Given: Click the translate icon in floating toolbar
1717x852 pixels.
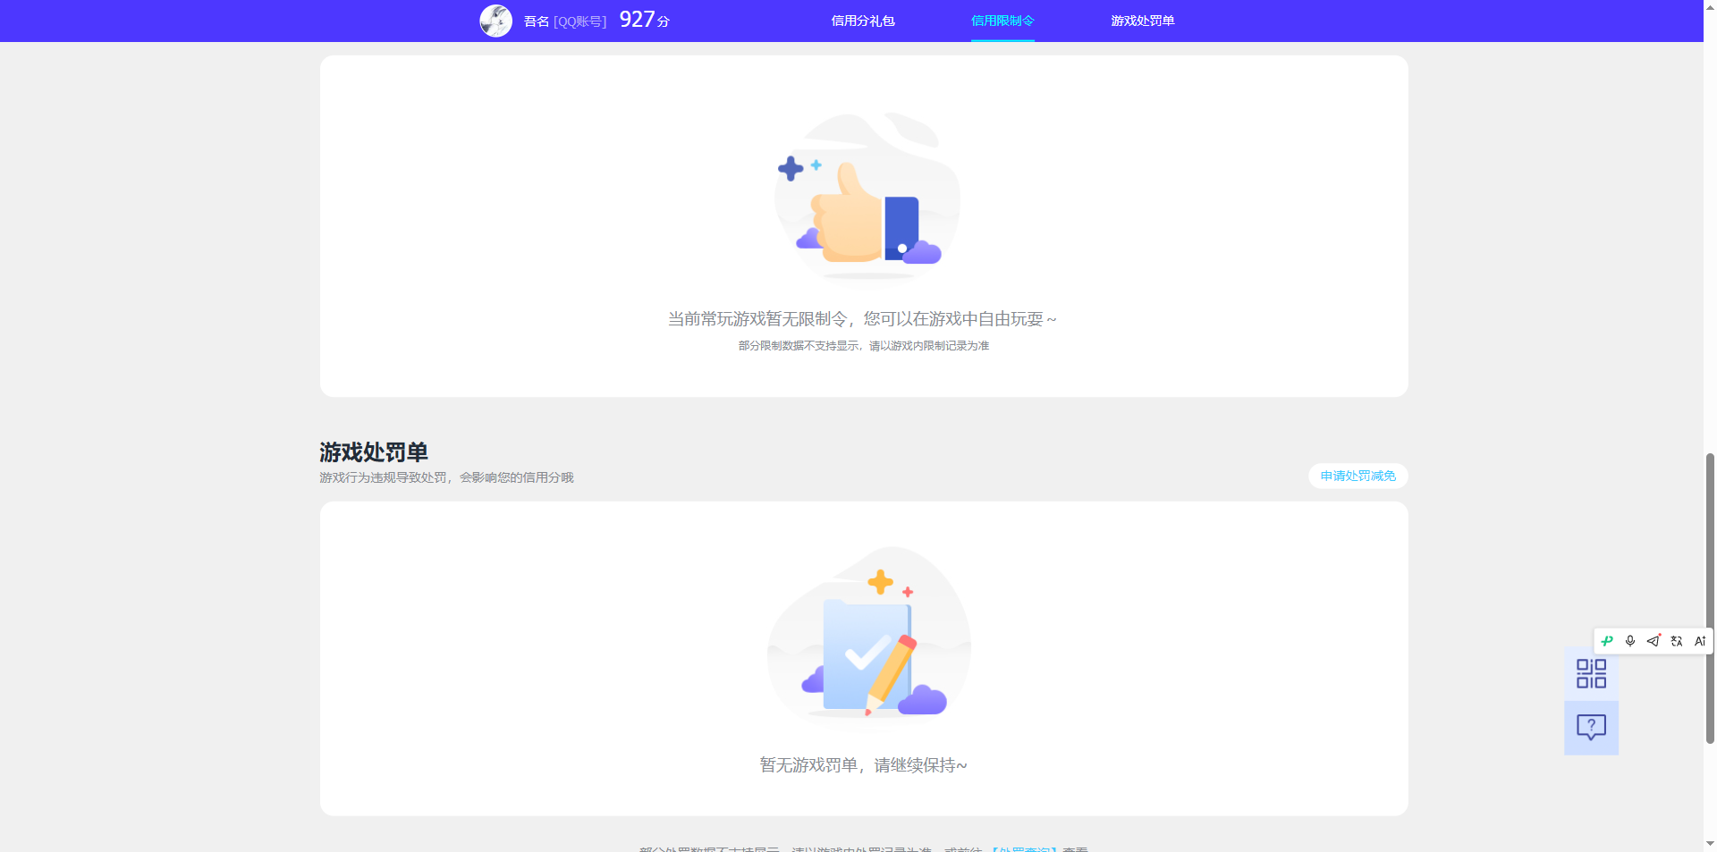Looking at the screenshot, I should coord(1677,641).
